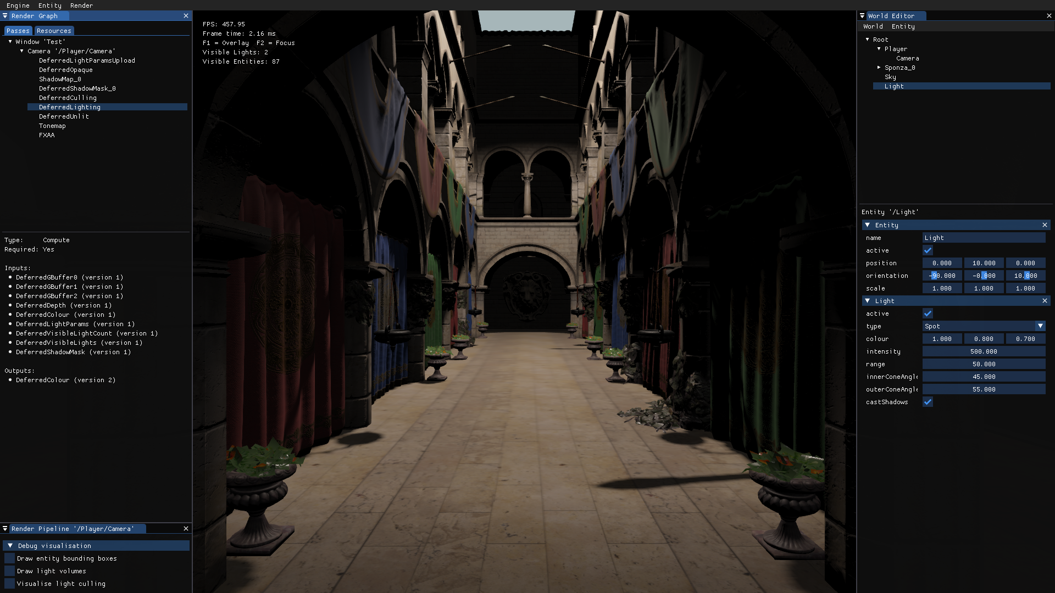Collapse the Debug visualisation section
1055x593 pixels.
pos(10,546)
